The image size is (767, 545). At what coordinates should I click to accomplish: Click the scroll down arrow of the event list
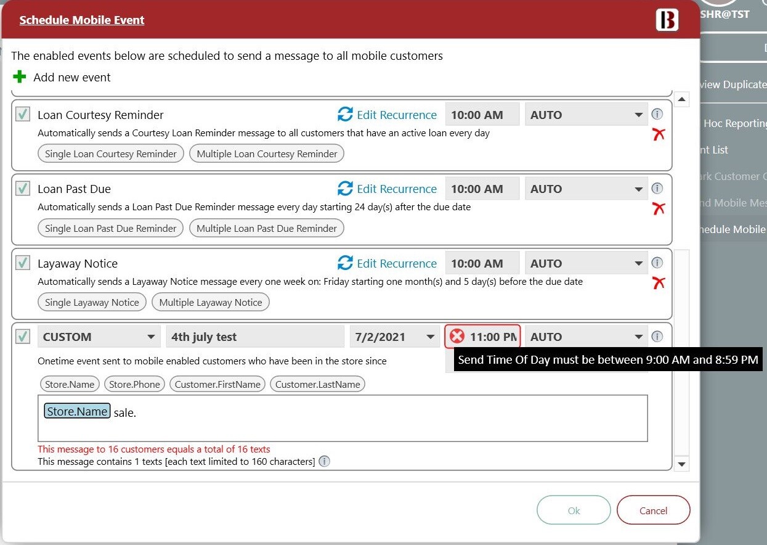682,464
